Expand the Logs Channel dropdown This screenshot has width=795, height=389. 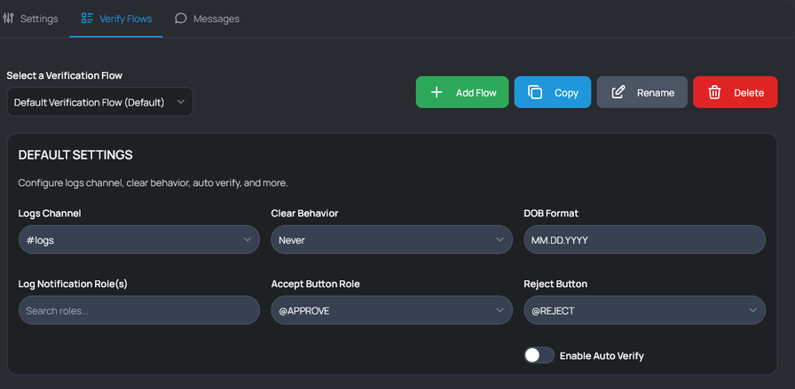click(139, 239)
